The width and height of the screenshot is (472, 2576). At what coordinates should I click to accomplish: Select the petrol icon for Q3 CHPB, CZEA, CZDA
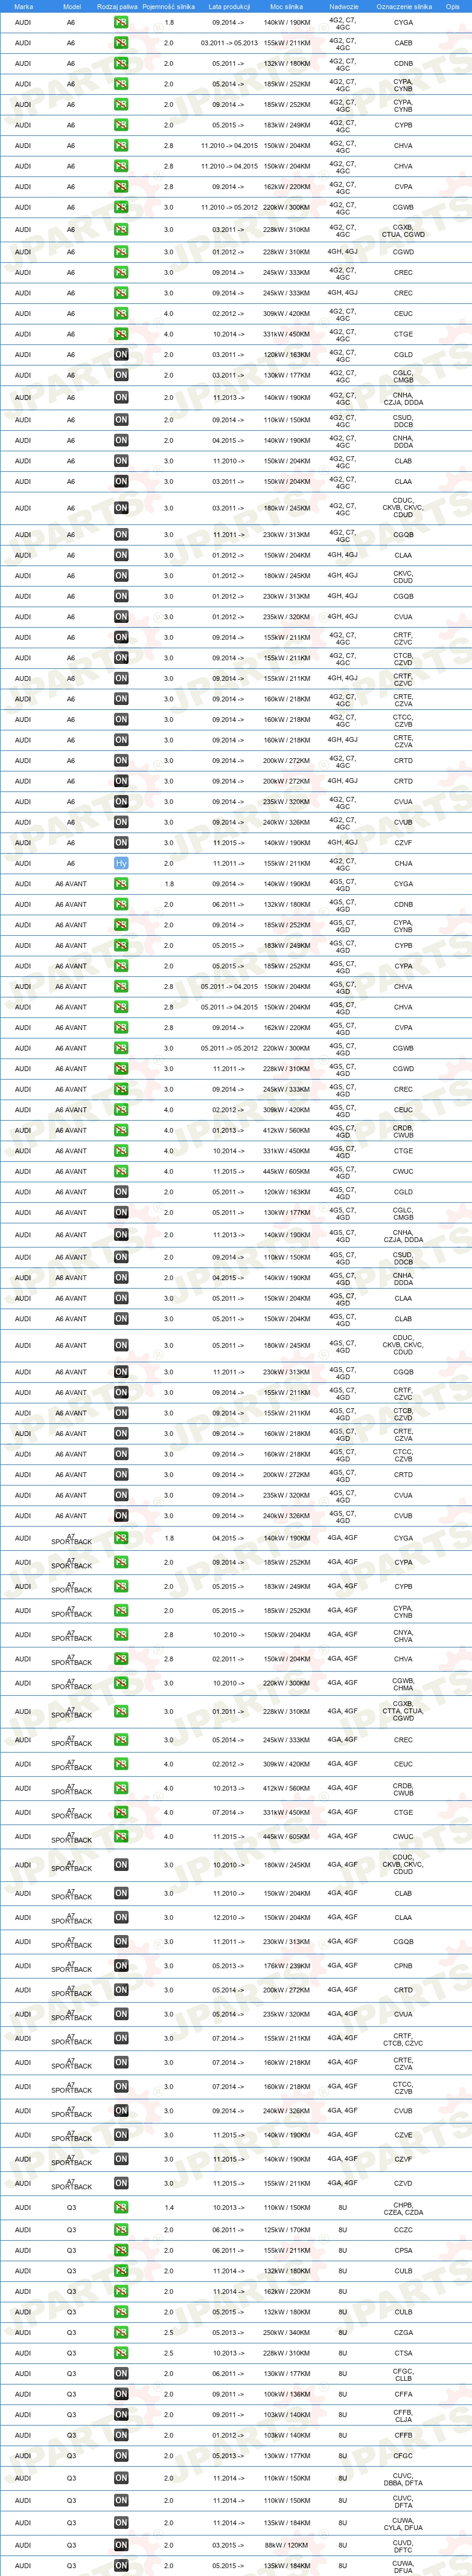(121, 2207)
